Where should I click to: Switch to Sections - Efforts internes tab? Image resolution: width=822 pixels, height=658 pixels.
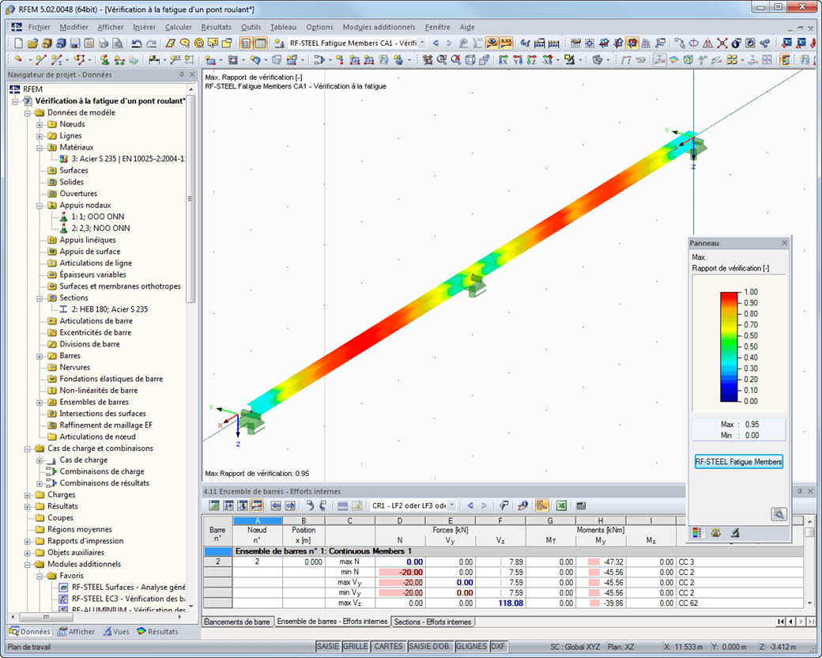tap(433, 622)
